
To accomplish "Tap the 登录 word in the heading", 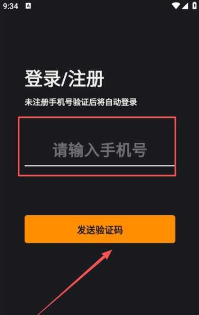I will click(43, 79).
